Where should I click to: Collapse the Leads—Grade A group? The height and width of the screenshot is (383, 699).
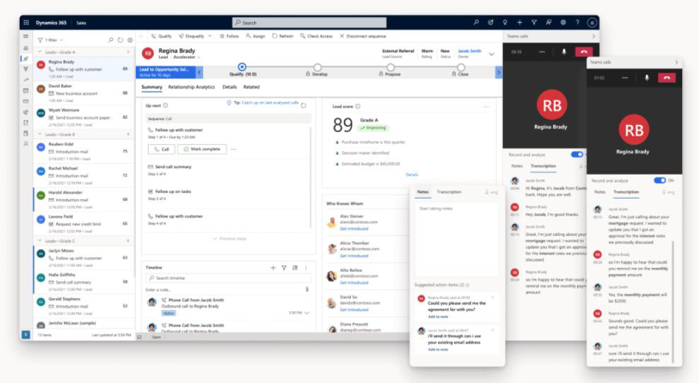40,52
